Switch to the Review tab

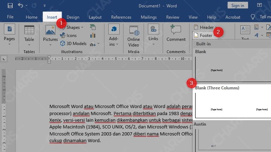tap(173, 17)
